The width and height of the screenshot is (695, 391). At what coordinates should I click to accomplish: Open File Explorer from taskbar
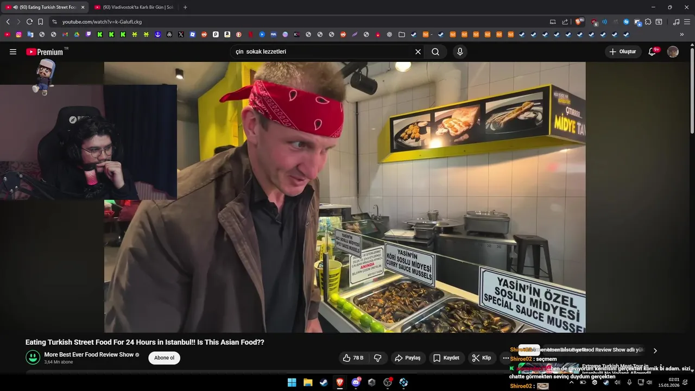pos(308,382)
